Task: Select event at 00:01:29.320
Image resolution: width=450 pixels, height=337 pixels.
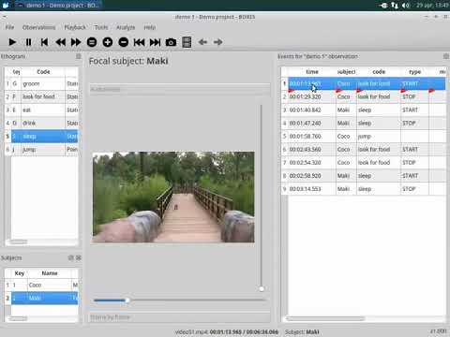Action: [364, 96]
